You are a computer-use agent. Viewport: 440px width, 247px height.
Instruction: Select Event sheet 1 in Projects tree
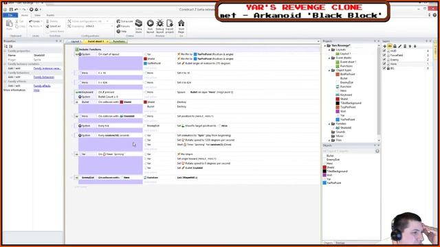(x=346, y=62)
